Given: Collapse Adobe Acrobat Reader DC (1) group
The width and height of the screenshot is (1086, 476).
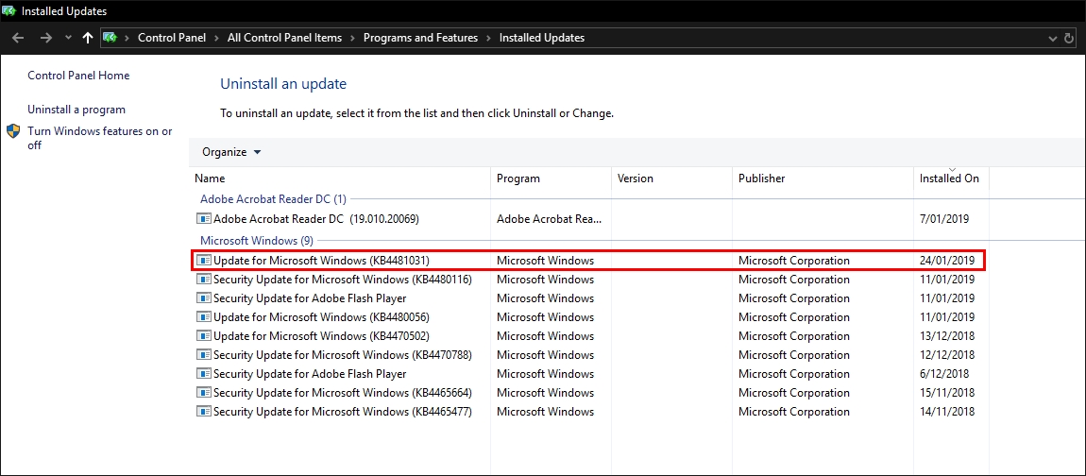Looking at the screenshot, I should pyautogui.click(x=274, y=199).
